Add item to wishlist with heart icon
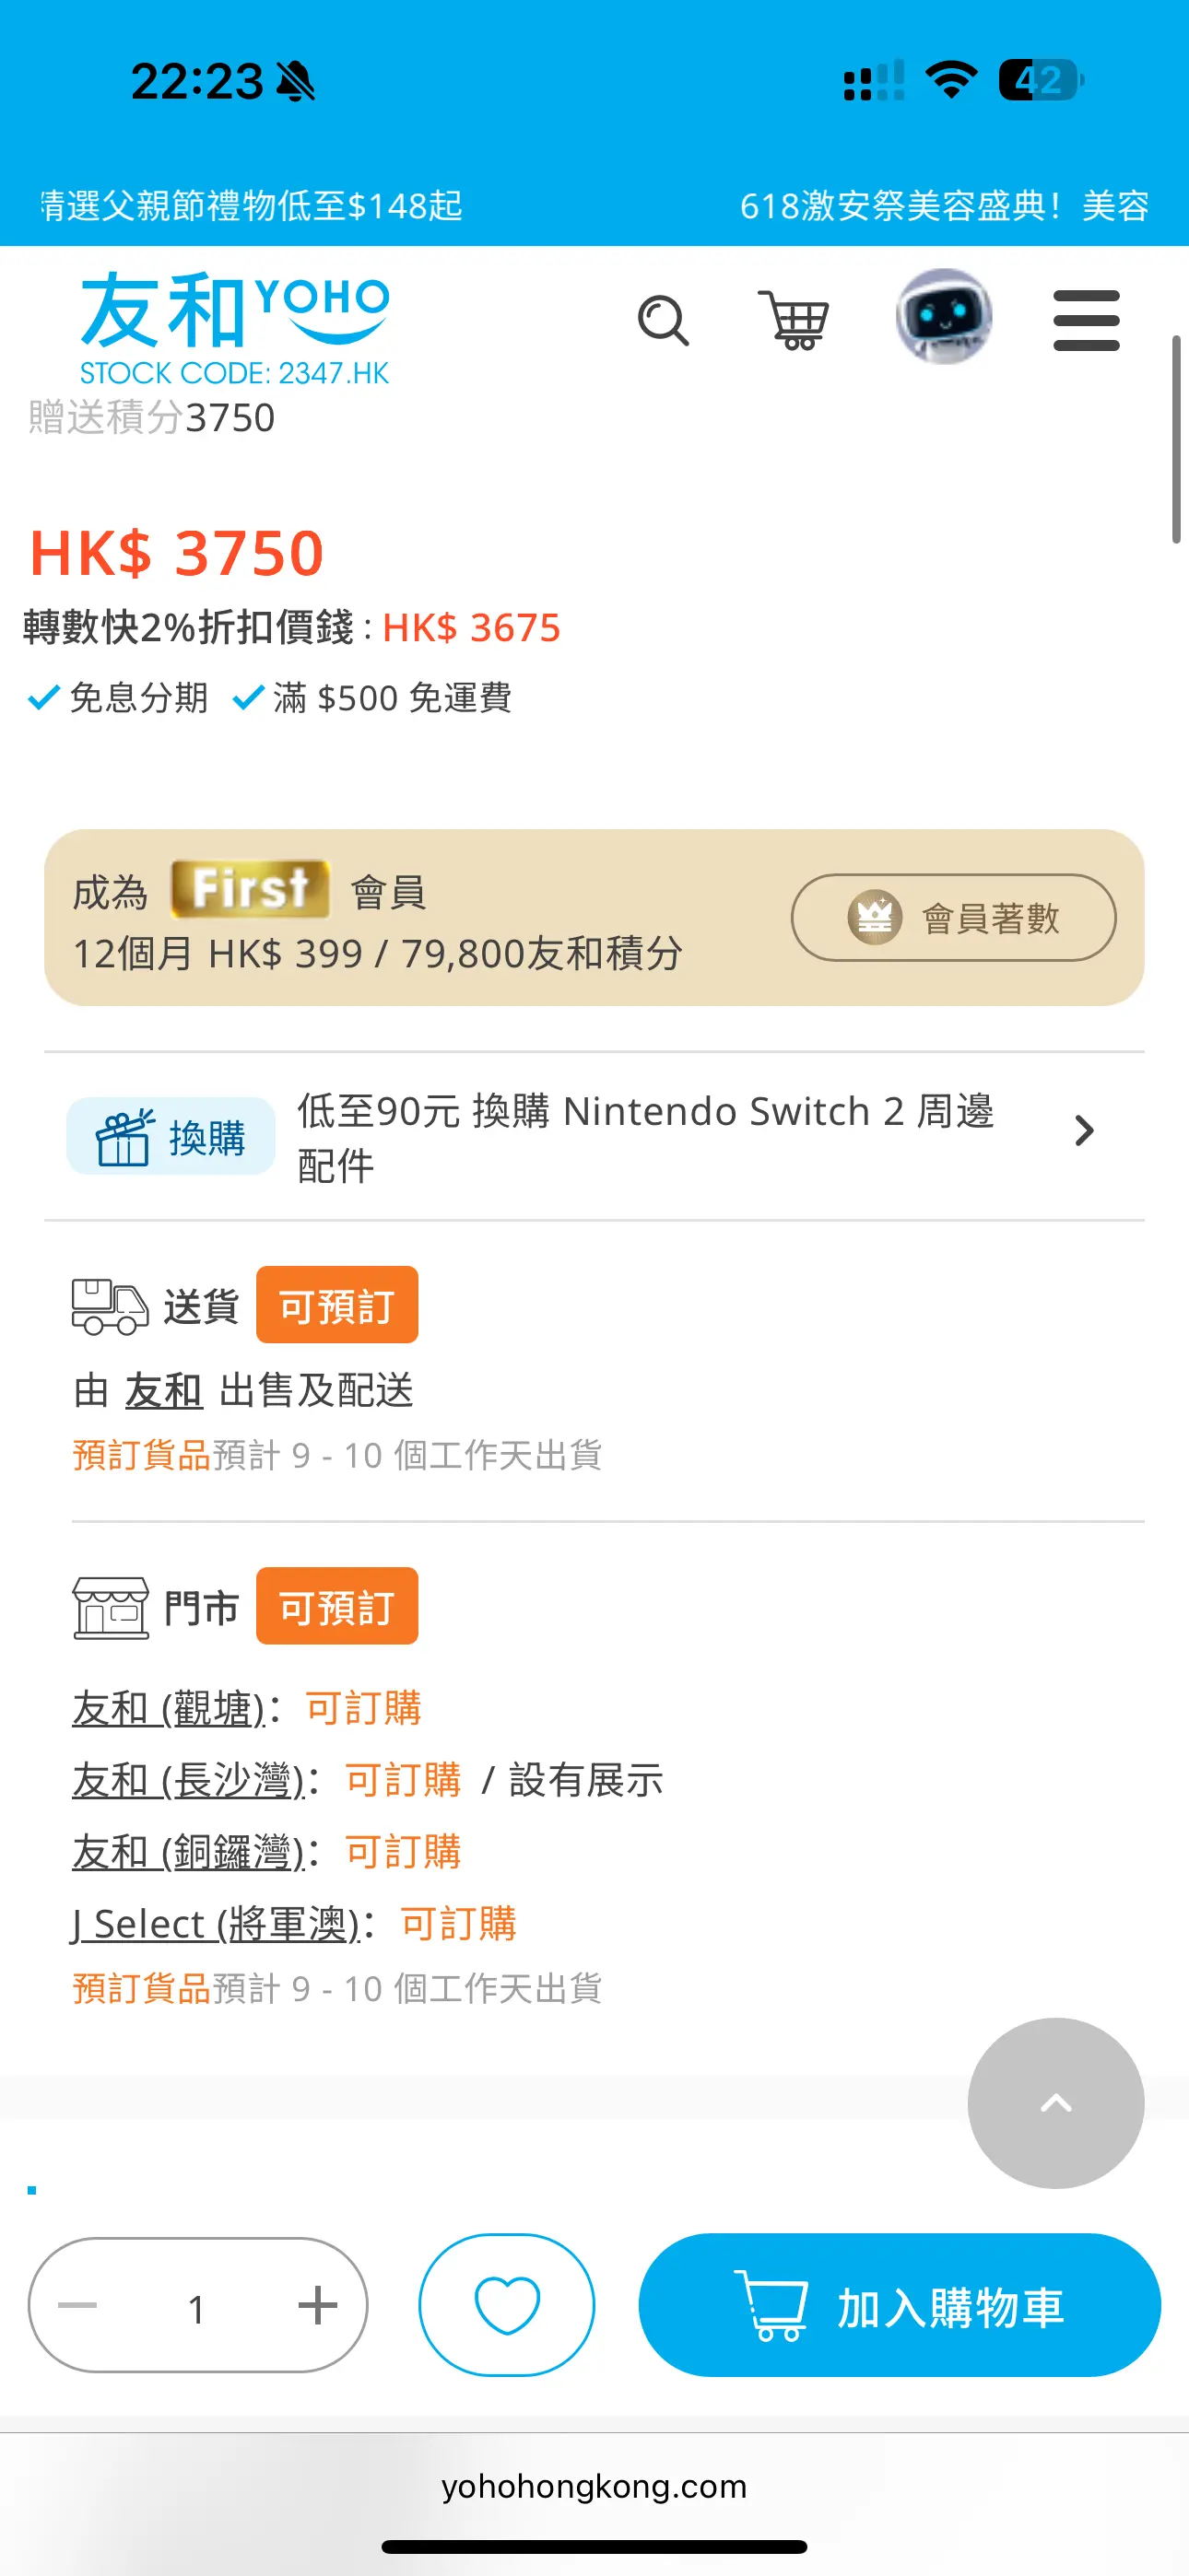 pyautogui.click(x=506, y=2304)
